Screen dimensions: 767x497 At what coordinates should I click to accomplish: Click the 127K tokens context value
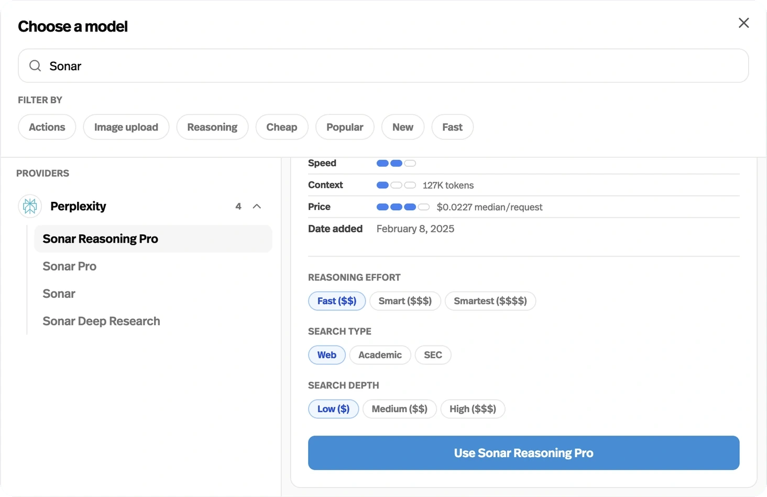[x=448, y=185]
